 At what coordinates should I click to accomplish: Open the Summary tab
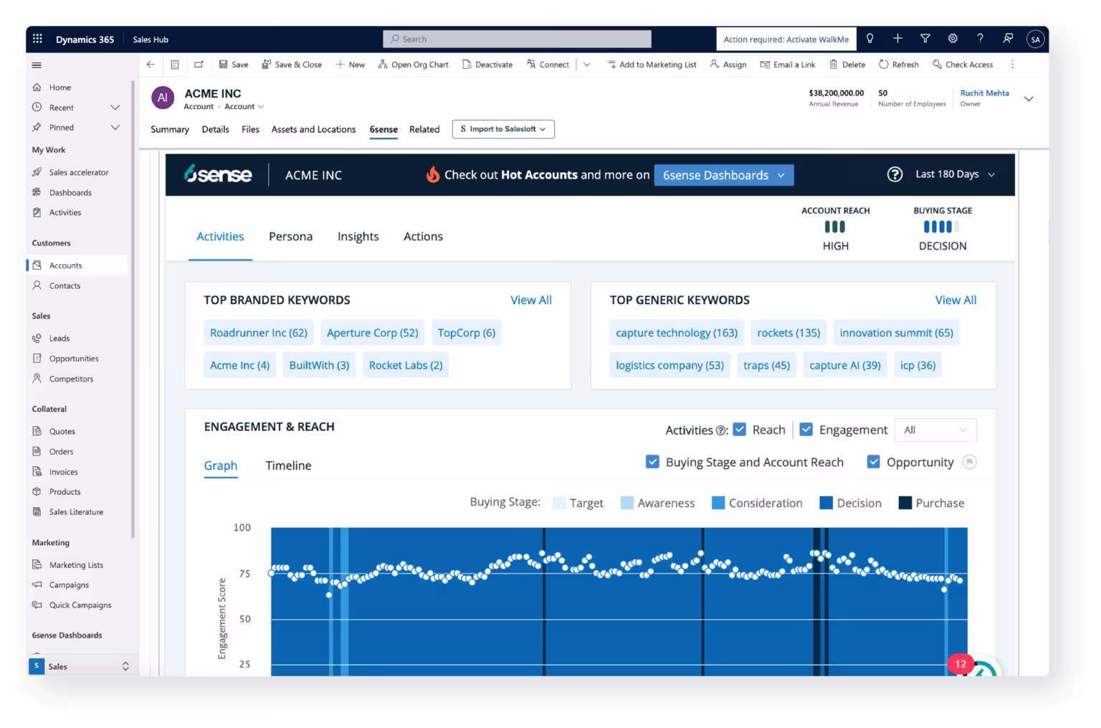[x=170, y=130]
